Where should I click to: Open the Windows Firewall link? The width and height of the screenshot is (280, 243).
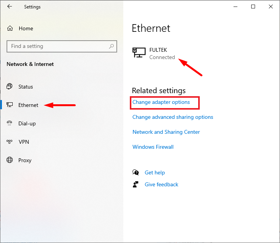point(153,147)
